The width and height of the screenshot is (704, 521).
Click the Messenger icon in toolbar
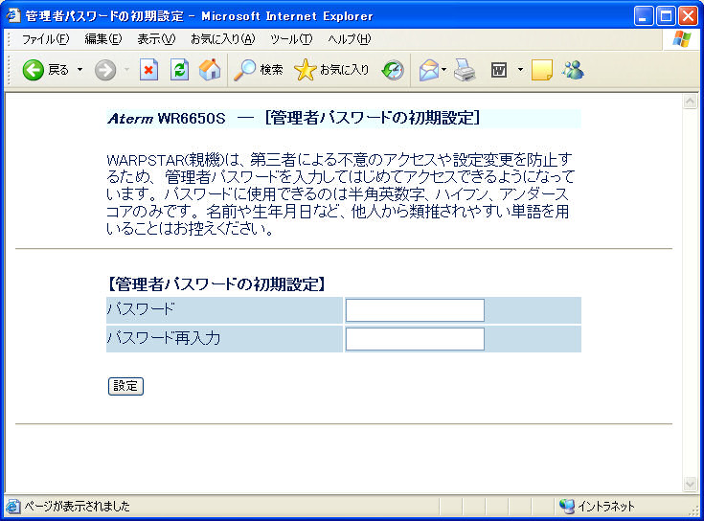click(x=574, y=70)
